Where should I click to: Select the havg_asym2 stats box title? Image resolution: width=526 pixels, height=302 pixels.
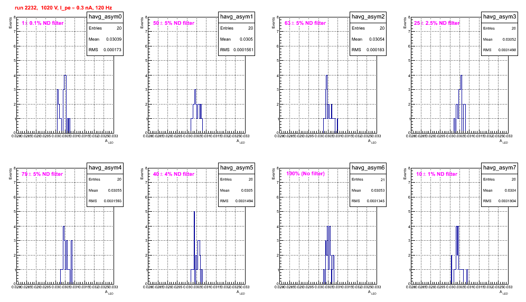tap(368, 16)
